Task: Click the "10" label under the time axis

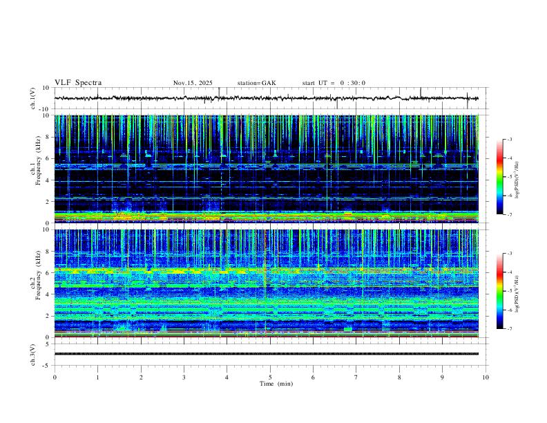Action: click(486, 377)
